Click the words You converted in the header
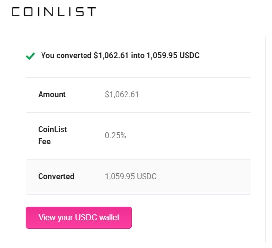Viewport: 272px width, 248px height. point(66,56)
